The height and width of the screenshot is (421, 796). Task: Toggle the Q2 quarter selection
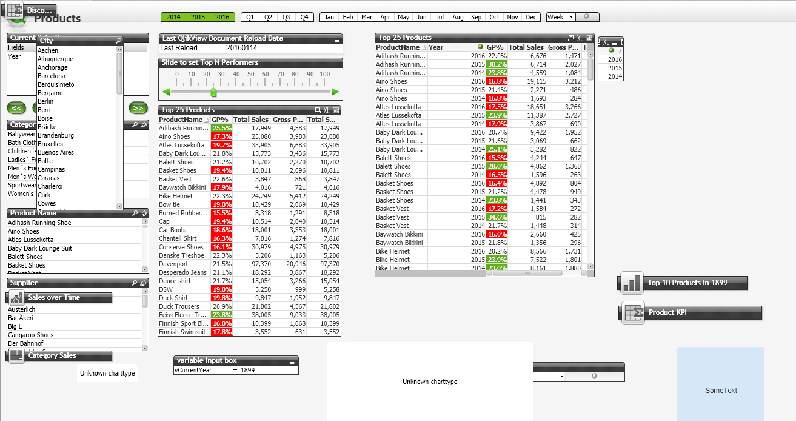(267, 17)
